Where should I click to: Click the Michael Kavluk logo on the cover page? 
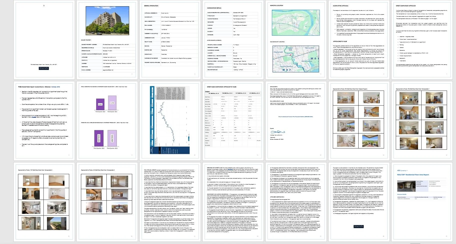[x=44, y=68]
